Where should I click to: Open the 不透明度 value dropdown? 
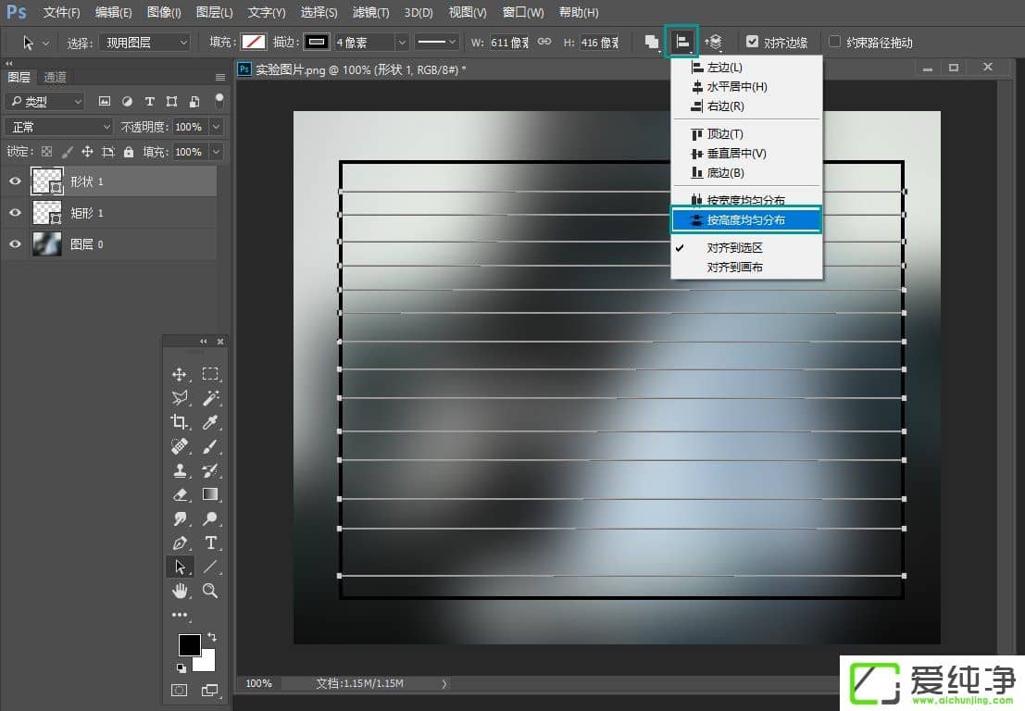[217, 126]
